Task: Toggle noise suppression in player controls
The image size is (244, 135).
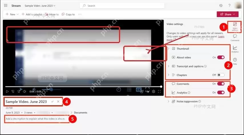Action: tap(142, 92)
